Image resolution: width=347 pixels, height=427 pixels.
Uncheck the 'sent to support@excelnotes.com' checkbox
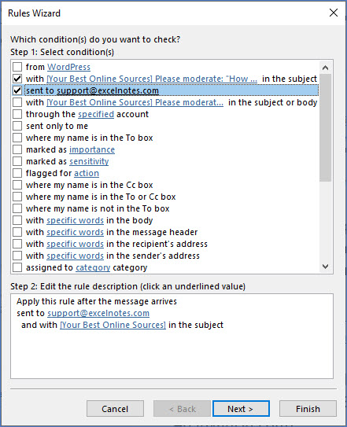tap(17, 90)
